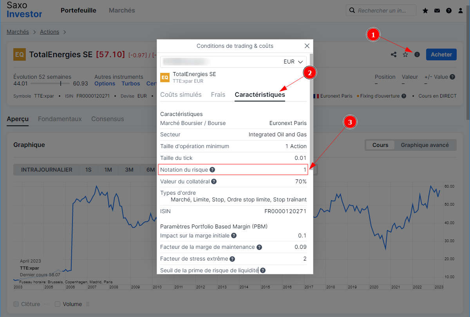Toggle the Volume checkbox
Viewport: 470px width, 317px height.
[x=58, y=304]
